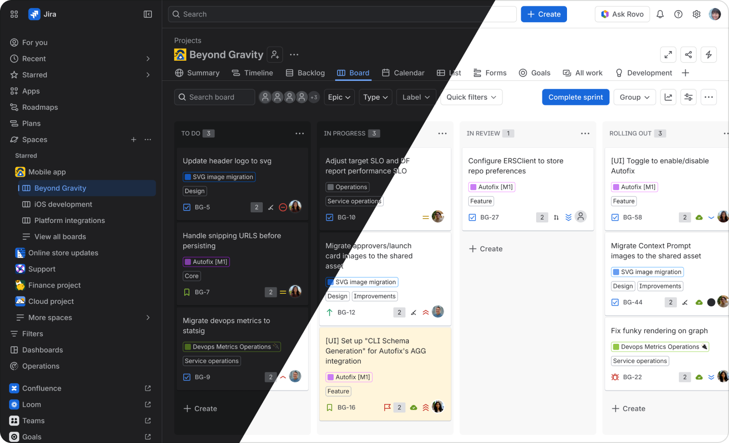Click the task checkbox icon for BG-9

(x=187, y=378)
